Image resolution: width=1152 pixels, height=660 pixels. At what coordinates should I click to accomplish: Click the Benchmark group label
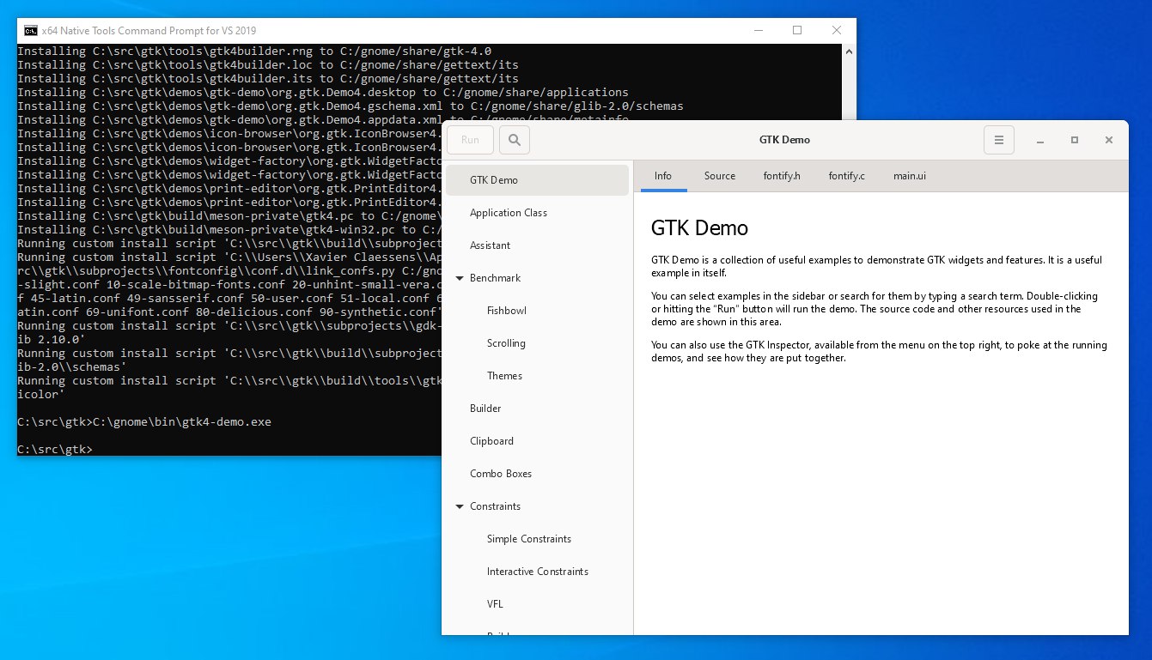point(496,278)
